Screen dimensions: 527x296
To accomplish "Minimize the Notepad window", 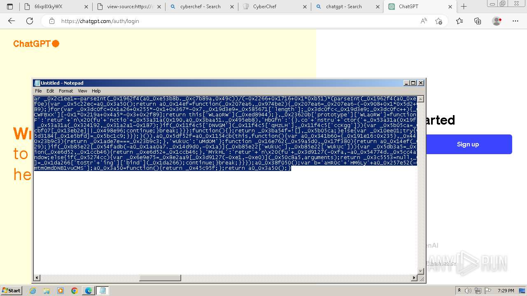I will (407, 83).
